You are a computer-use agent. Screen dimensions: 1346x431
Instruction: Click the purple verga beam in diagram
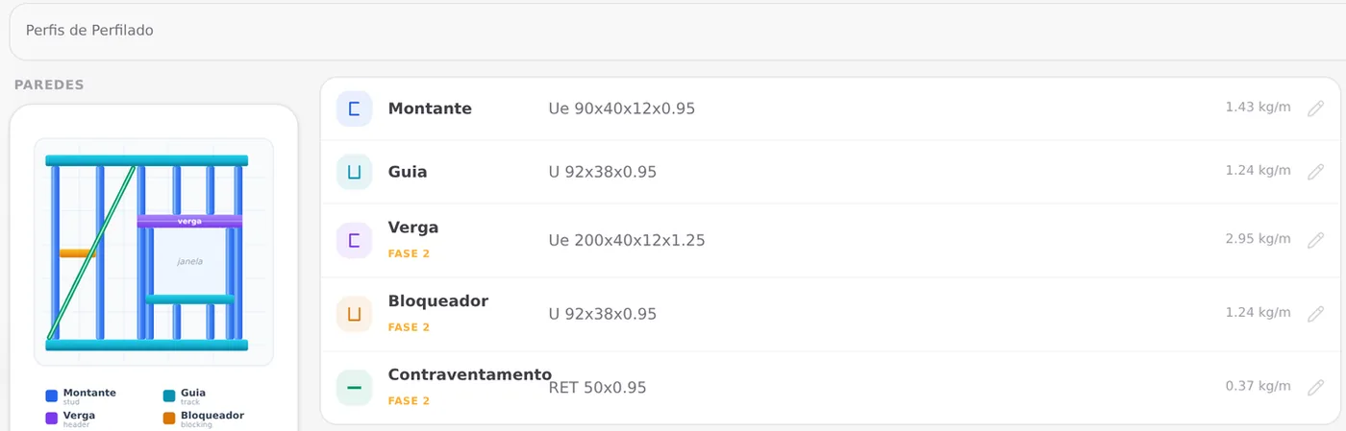coord(189,221)
